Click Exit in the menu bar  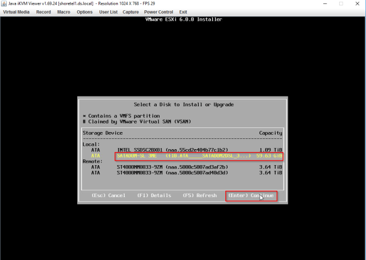tap(183, 12)
